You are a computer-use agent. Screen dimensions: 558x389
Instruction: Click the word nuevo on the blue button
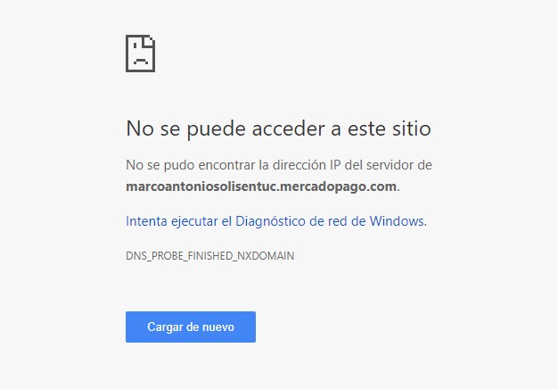pos(218,327)
